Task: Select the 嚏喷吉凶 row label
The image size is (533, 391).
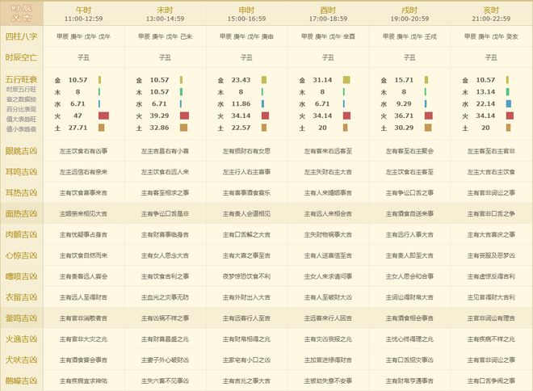Action: [22, 276]
